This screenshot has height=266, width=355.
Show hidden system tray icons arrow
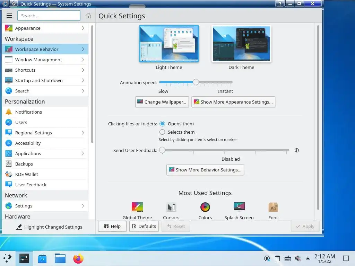click(308, 258)
